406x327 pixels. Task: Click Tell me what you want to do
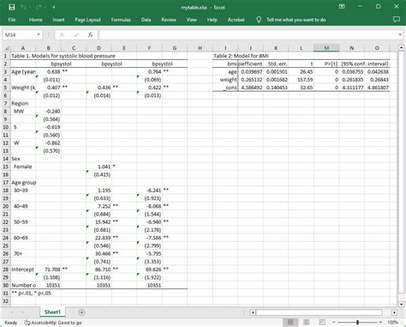(x=296, y=20)
